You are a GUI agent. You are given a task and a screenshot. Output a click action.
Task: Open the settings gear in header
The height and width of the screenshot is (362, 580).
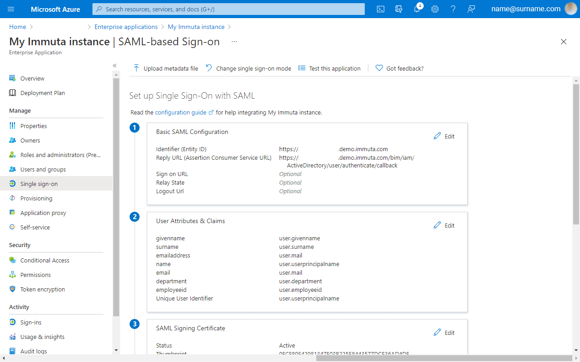click(435, 9)
